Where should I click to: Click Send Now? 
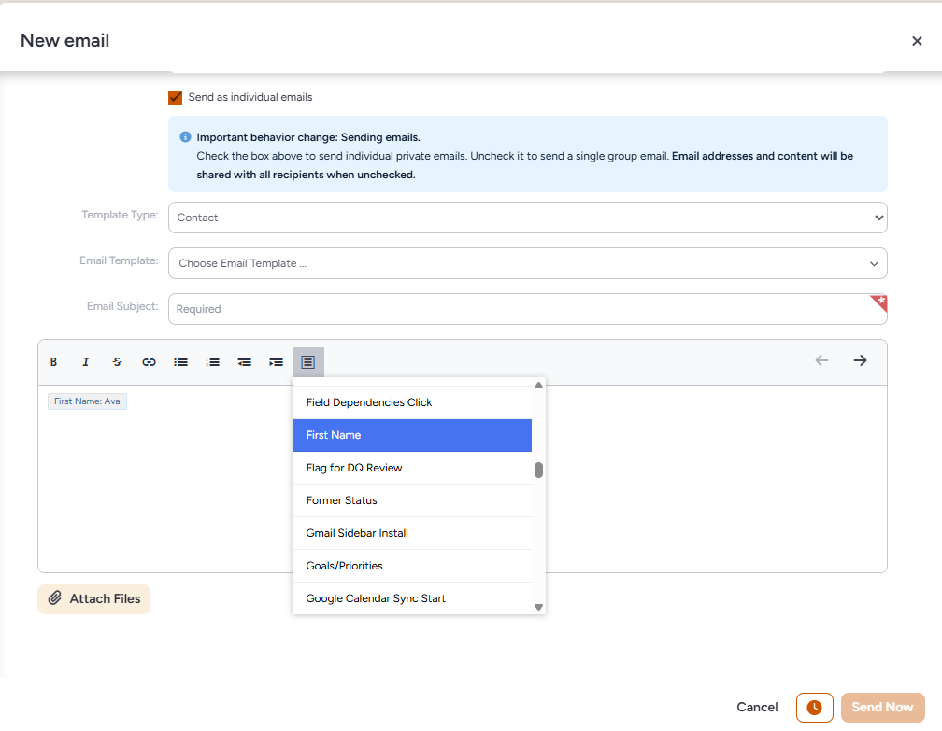pyautogui.click(x=882, y=708)
